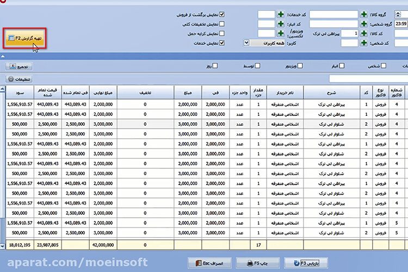
Task: Check the شخص grouping checkbox
Action: tap(384, 66)
